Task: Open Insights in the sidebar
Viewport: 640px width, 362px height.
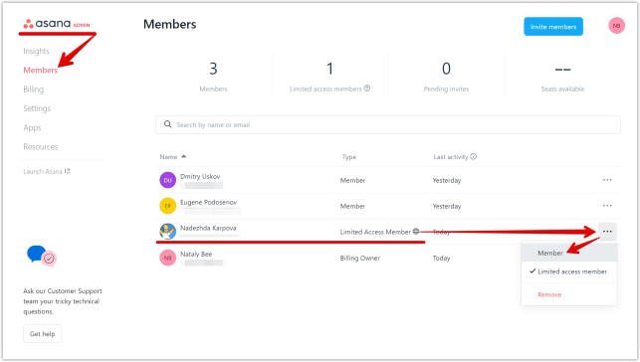Action: pos(36,51)
